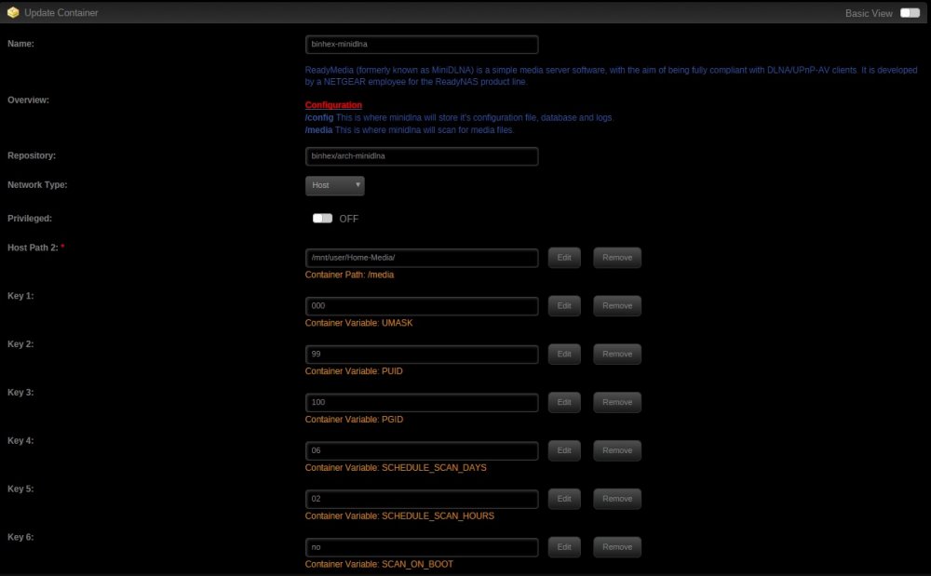
Task: Toggle the Basic View switch
Action: click(x=910, y=13)
